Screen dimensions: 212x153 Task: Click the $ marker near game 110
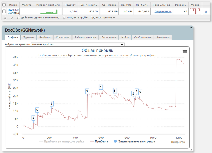pyautogui.click(x=37, y=110)
